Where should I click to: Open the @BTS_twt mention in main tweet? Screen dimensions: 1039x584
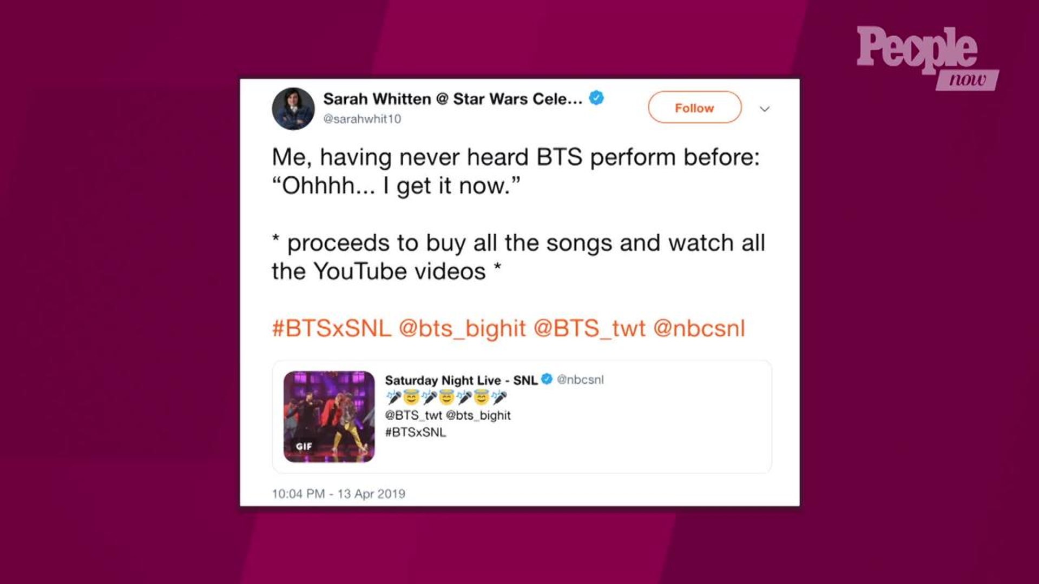point(589,329)
